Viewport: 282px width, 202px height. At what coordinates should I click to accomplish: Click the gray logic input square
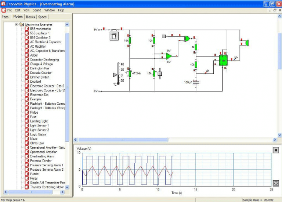tap(164, 36)
